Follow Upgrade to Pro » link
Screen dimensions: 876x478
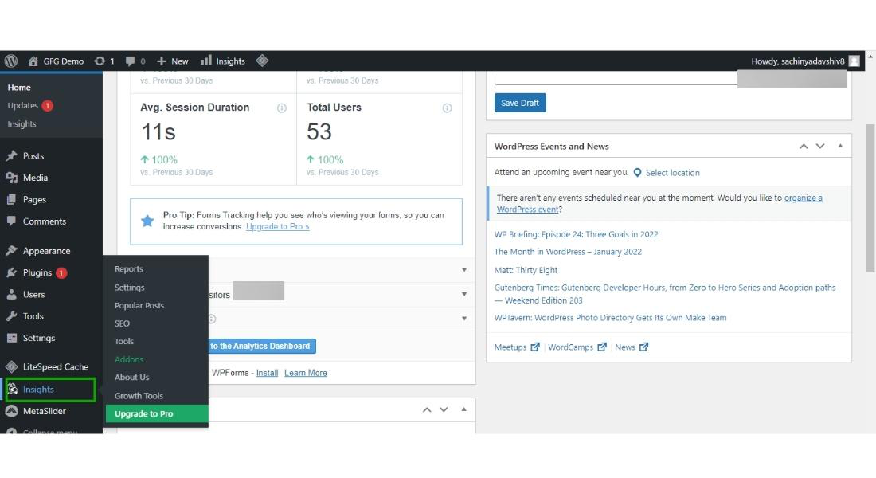278,226
